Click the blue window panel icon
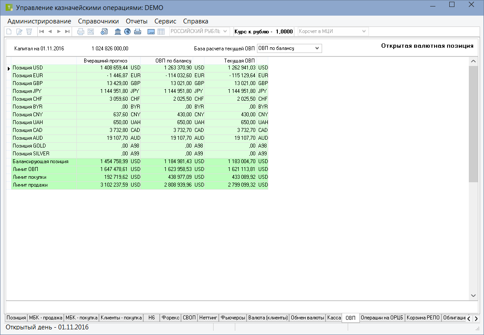The image size is (484, 335). (x=151, y=32)
